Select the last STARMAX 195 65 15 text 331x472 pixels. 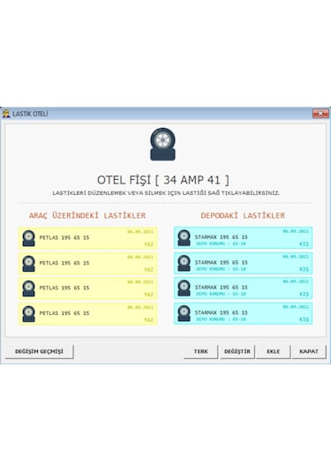(x=221, y=313)
